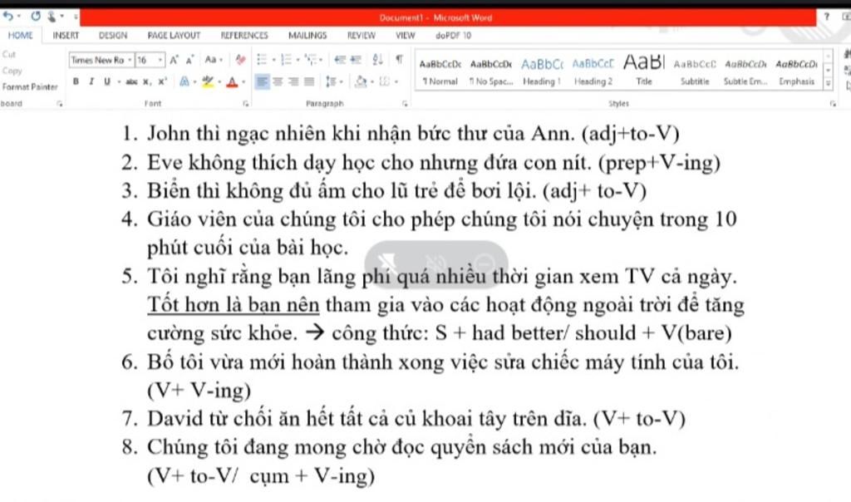Open the font name dropdown Times New Roman
The height and width of the screenshot is (502, 851).
point(130,60)
